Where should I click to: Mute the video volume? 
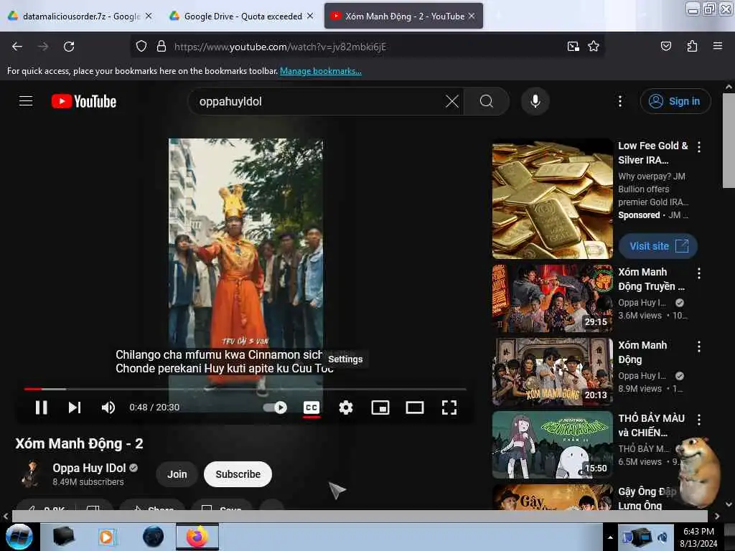(x=108, y=408)
